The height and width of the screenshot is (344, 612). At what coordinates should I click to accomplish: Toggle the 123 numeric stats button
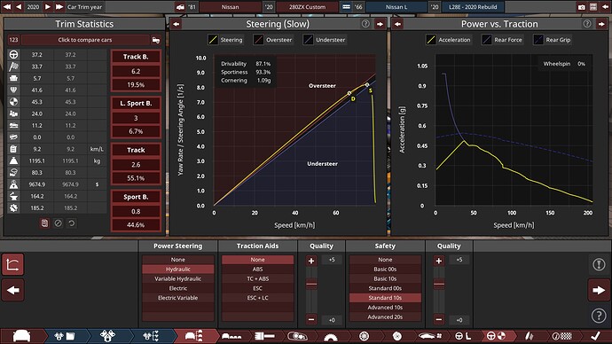click(x=13, y=40)
